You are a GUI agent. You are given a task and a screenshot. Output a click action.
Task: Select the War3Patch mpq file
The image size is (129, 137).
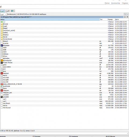click(x=64, y=103)
